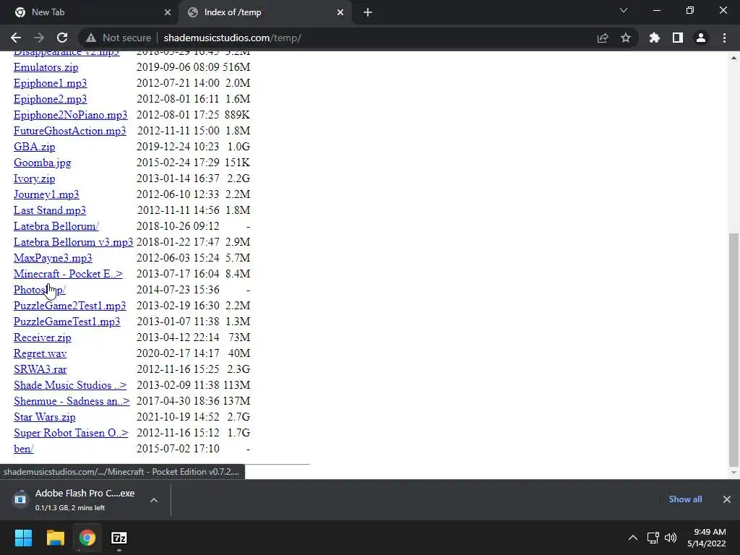This screenshot has height=555, width=740.
Task: Click the Minecraft - Pocket E.. link
Action: (x=68, y=274)
